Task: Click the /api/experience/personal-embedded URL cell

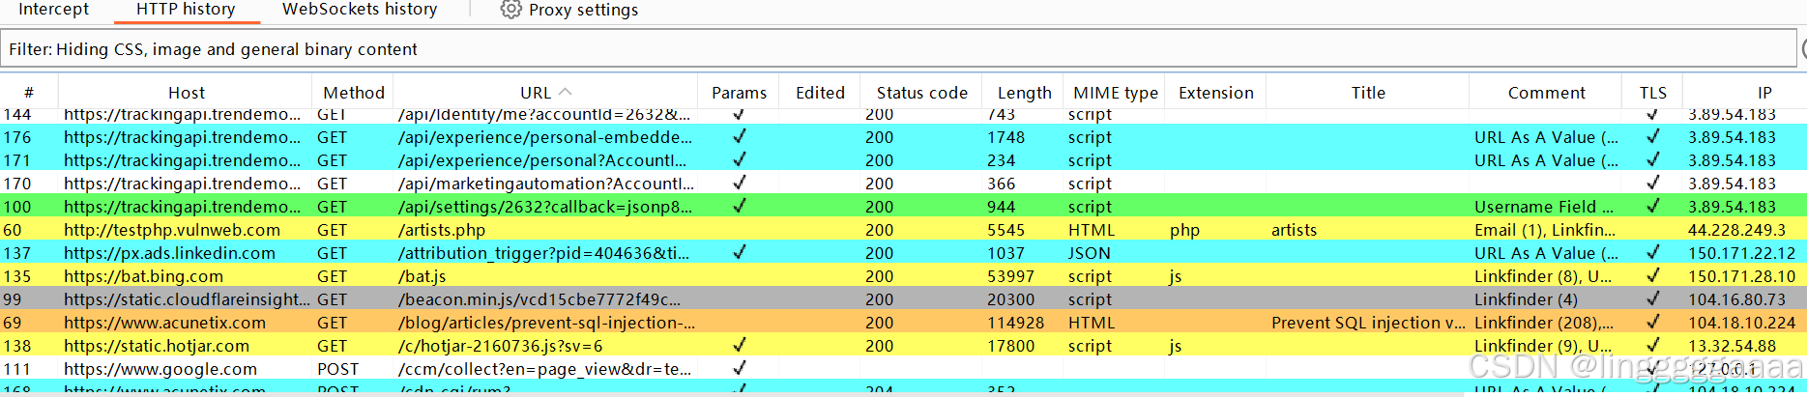Action: (546, 137)
